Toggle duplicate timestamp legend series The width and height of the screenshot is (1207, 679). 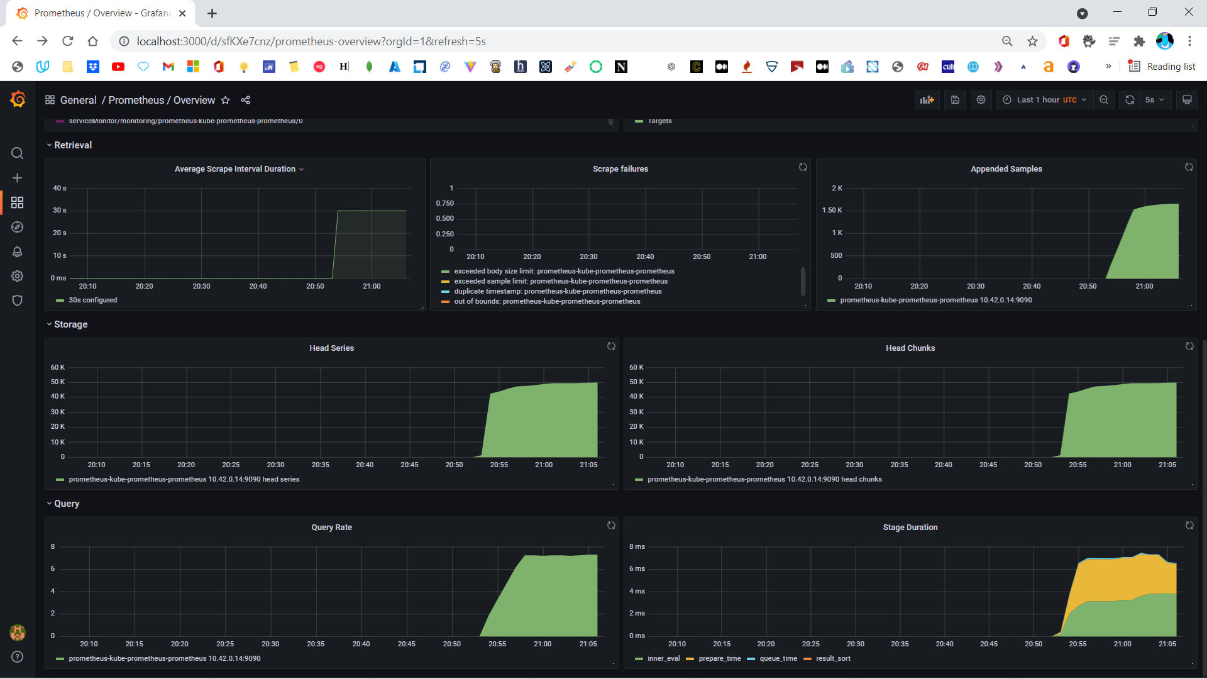558,292
